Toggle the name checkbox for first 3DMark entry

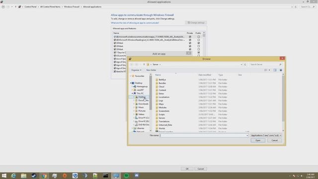[x=115, y=43]
